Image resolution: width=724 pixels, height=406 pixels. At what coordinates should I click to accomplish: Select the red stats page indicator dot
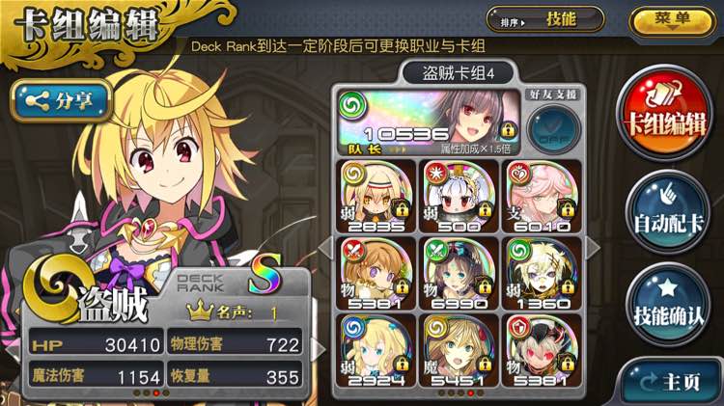click(x=156, y=393)
